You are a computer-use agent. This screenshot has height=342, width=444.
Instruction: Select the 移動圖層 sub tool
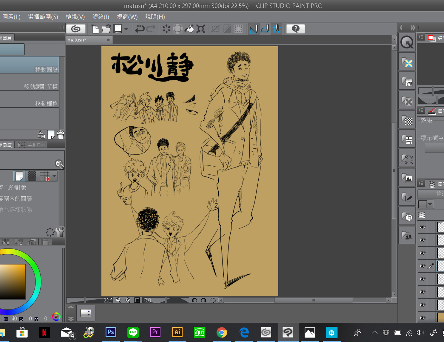(29, 65)
